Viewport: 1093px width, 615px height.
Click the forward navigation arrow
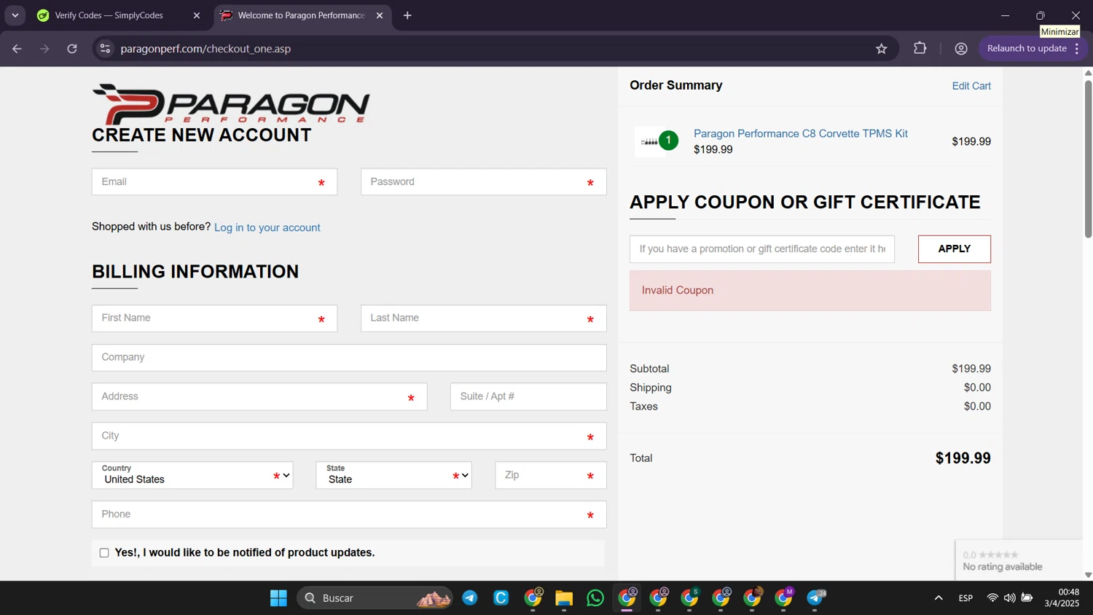(44, 49)
